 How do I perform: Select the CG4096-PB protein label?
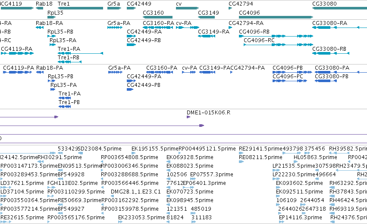288,68
